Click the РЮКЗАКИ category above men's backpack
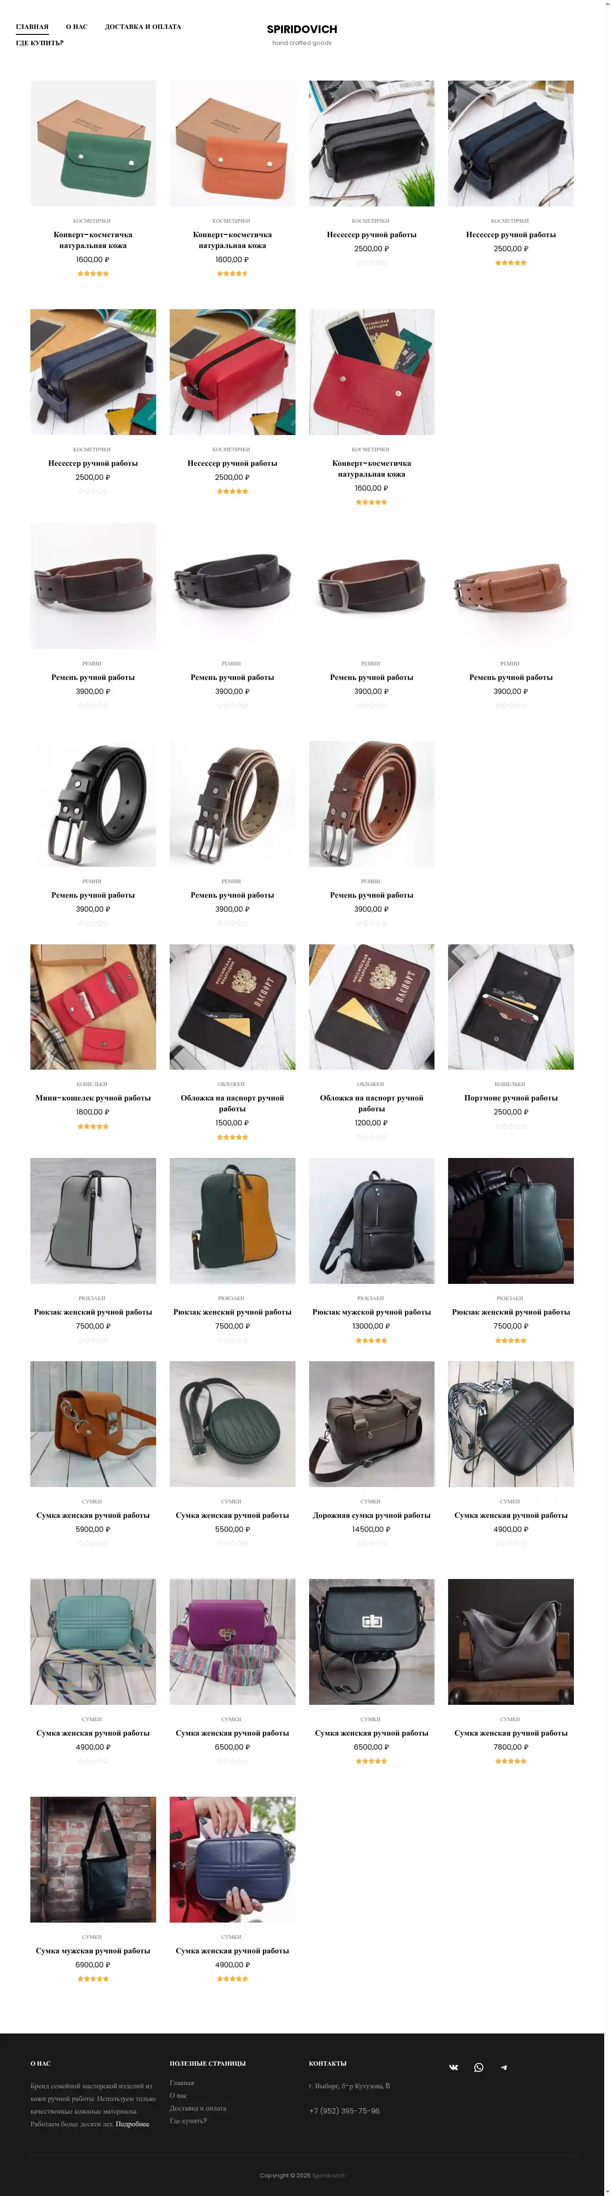This screenshot has height=2196, width=611. coord(371,1298)
